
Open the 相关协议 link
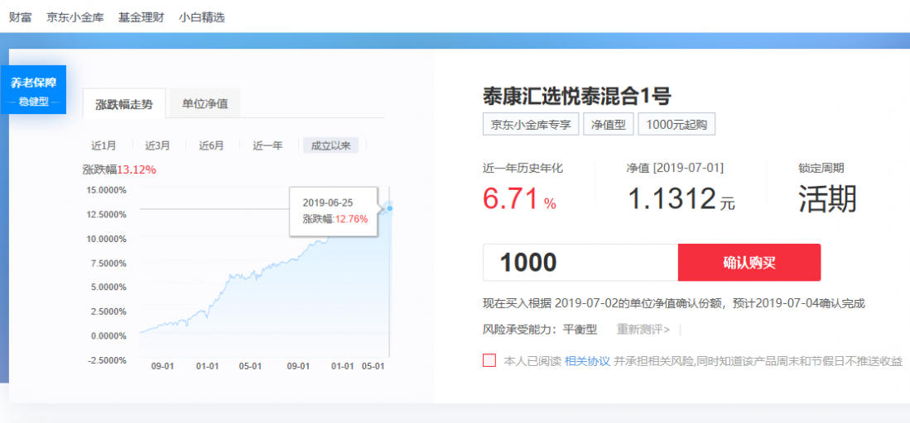587,362
